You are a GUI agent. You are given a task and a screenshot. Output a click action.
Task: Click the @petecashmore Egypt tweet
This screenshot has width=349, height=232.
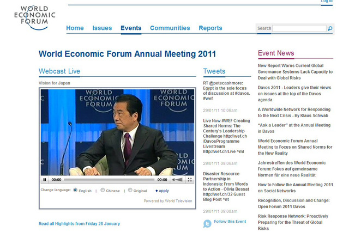[227, 90]
